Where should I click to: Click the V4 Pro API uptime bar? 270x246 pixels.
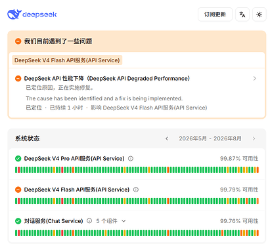(137, 170)
